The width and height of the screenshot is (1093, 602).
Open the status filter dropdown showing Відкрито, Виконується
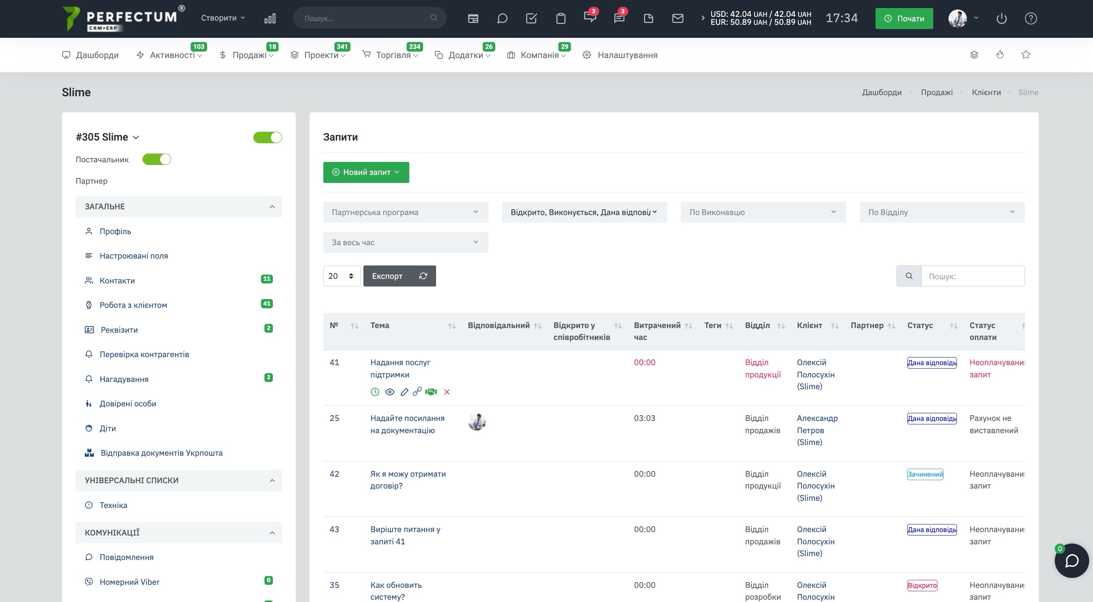pyautogui.click(x=584, y=212)
